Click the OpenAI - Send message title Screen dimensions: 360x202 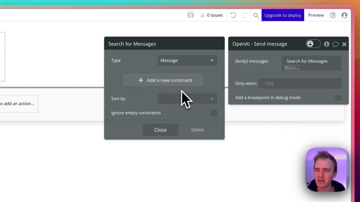pos(260,44)
